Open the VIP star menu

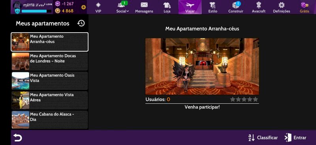(x=98, y=7)
